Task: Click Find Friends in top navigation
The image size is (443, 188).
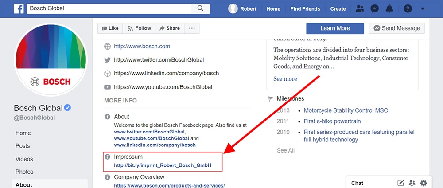Action: pos(305,9)
